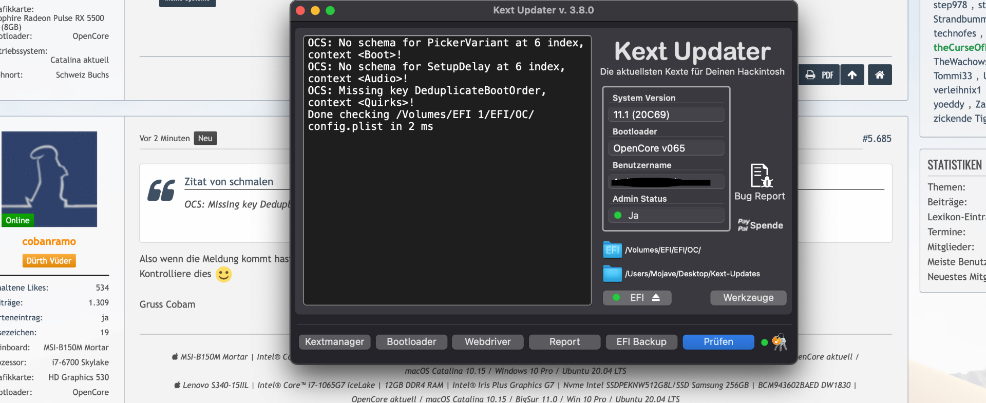This screenshot has width=986, height=403.
Task: Click the STATISTIKEN panel heading
Action: pyautogui.click(x=955, y=165)
